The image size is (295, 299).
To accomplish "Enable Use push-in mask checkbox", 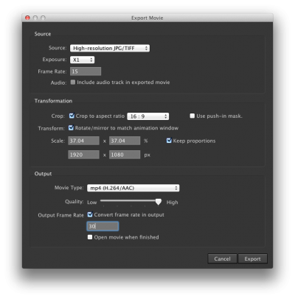I will [192, 116].
